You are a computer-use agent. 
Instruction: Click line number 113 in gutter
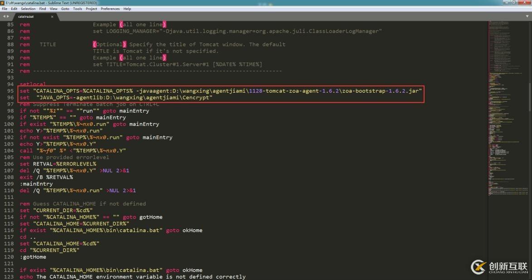pos(9,210)
